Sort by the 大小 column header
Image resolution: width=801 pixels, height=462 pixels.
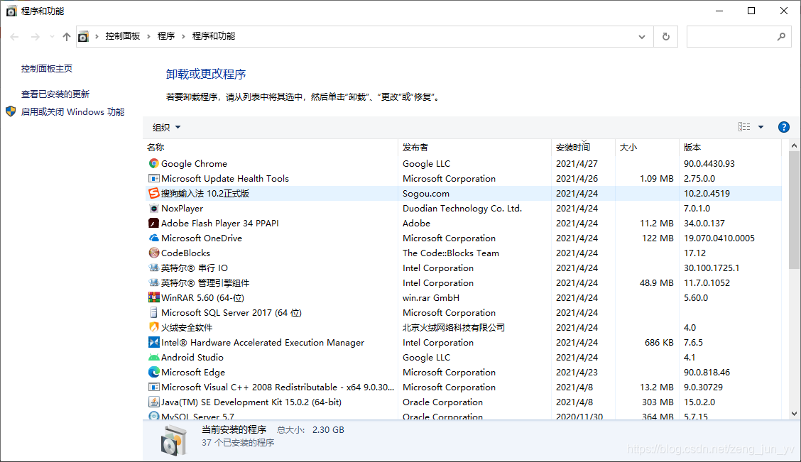pyautogui.click(x=647, y=147)
